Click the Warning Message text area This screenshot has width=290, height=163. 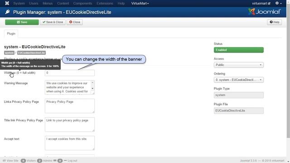point(69,87)
